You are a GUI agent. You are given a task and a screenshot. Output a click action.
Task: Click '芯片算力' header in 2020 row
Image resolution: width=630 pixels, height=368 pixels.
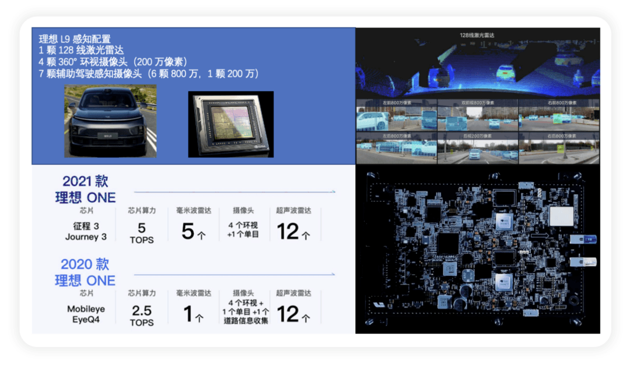pyautogui.click(x=141, y=293)
